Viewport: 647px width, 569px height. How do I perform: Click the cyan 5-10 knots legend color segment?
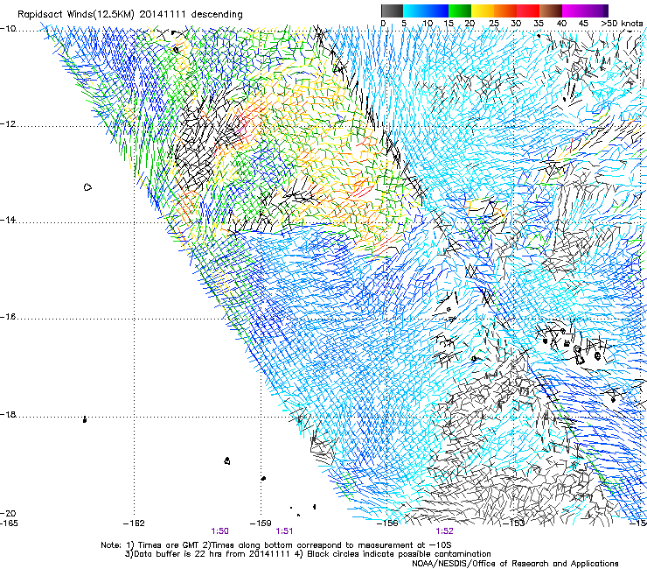point(414,11)
